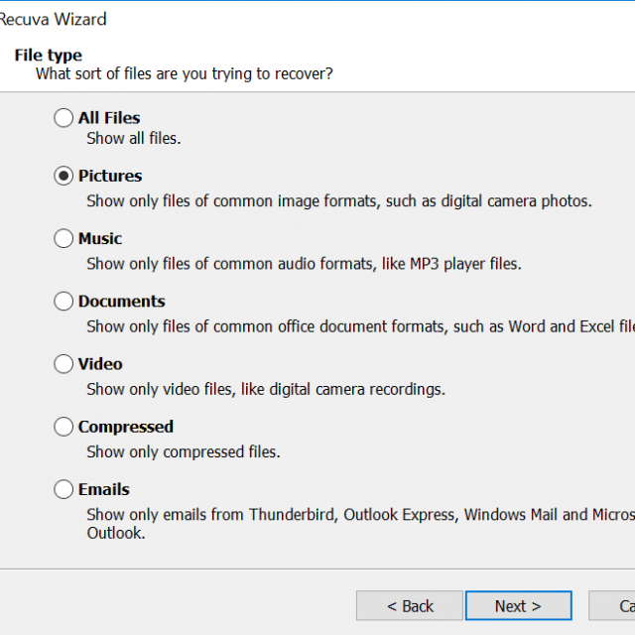This screenshot has width=635, height=635.
Task: Select the Documents radio button
Action: [63, 301]
